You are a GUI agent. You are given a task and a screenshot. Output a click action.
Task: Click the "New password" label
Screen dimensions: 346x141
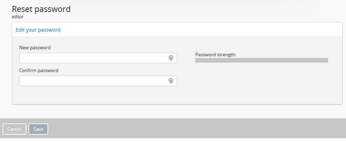coord(35,47)
